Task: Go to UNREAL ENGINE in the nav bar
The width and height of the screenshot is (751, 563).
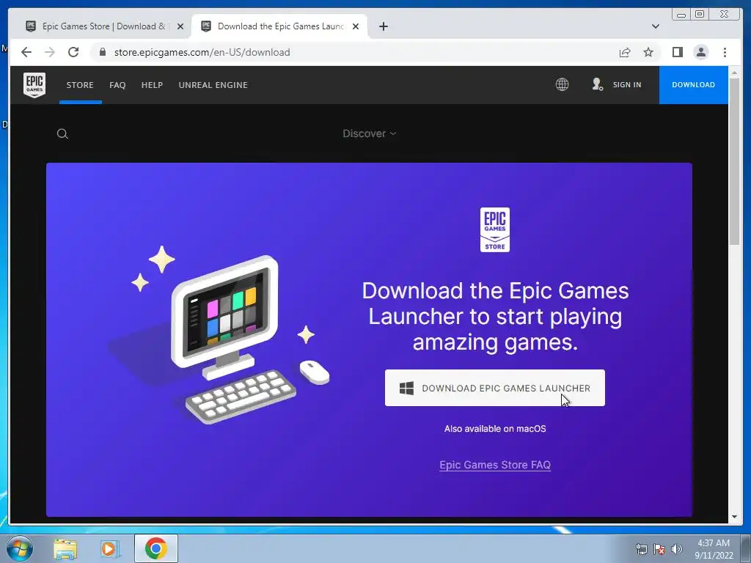Action: (x=213, y=85)
